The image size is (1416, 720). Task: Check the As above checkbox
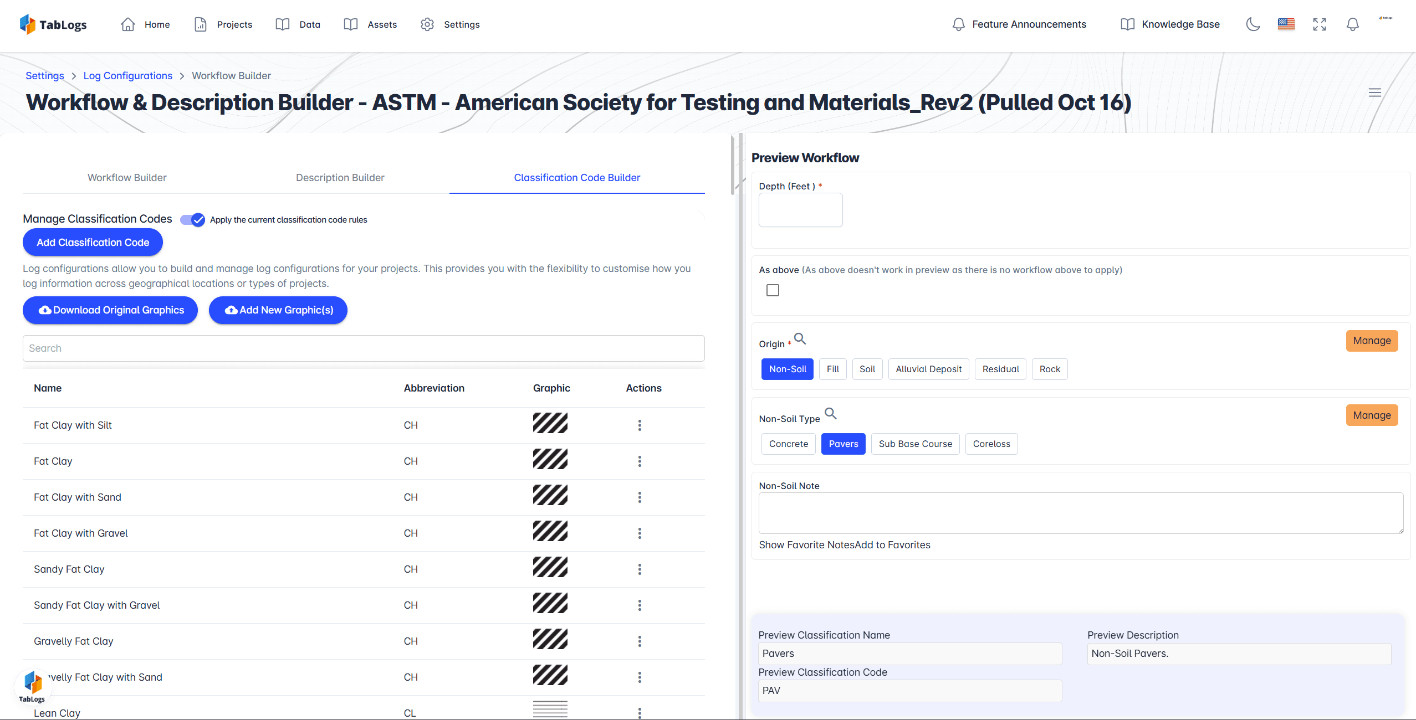pos(773,290)
